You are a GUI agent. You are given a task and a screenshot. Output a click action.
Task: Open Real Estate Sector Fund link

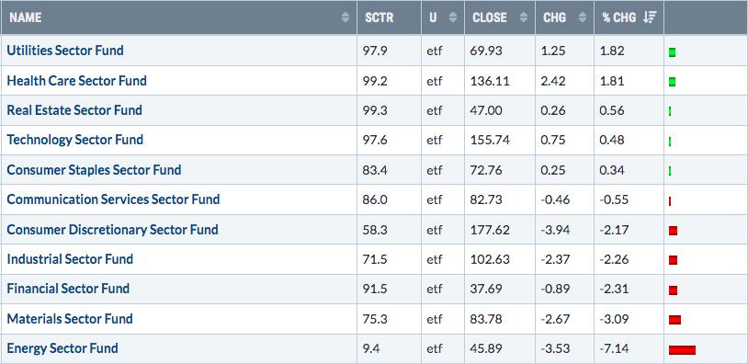coord(74,109)
